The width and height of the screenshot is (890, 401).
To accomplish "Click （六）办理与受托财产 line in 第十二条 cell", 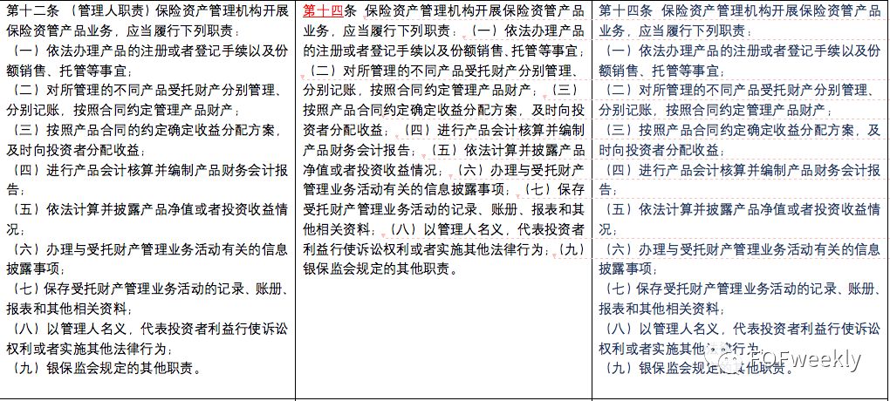I will [148, 249].
